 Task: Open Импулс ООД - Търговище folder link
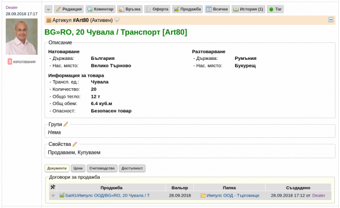click(x=233, y=196)
